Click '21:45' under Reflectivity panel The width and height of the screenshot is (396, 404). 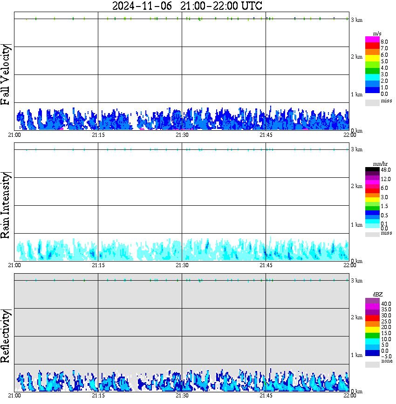266,396
